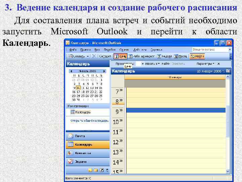This screenshot has height=182, width=242.
Task: Collapse the Мои календари section header
Action: [88, 106]
